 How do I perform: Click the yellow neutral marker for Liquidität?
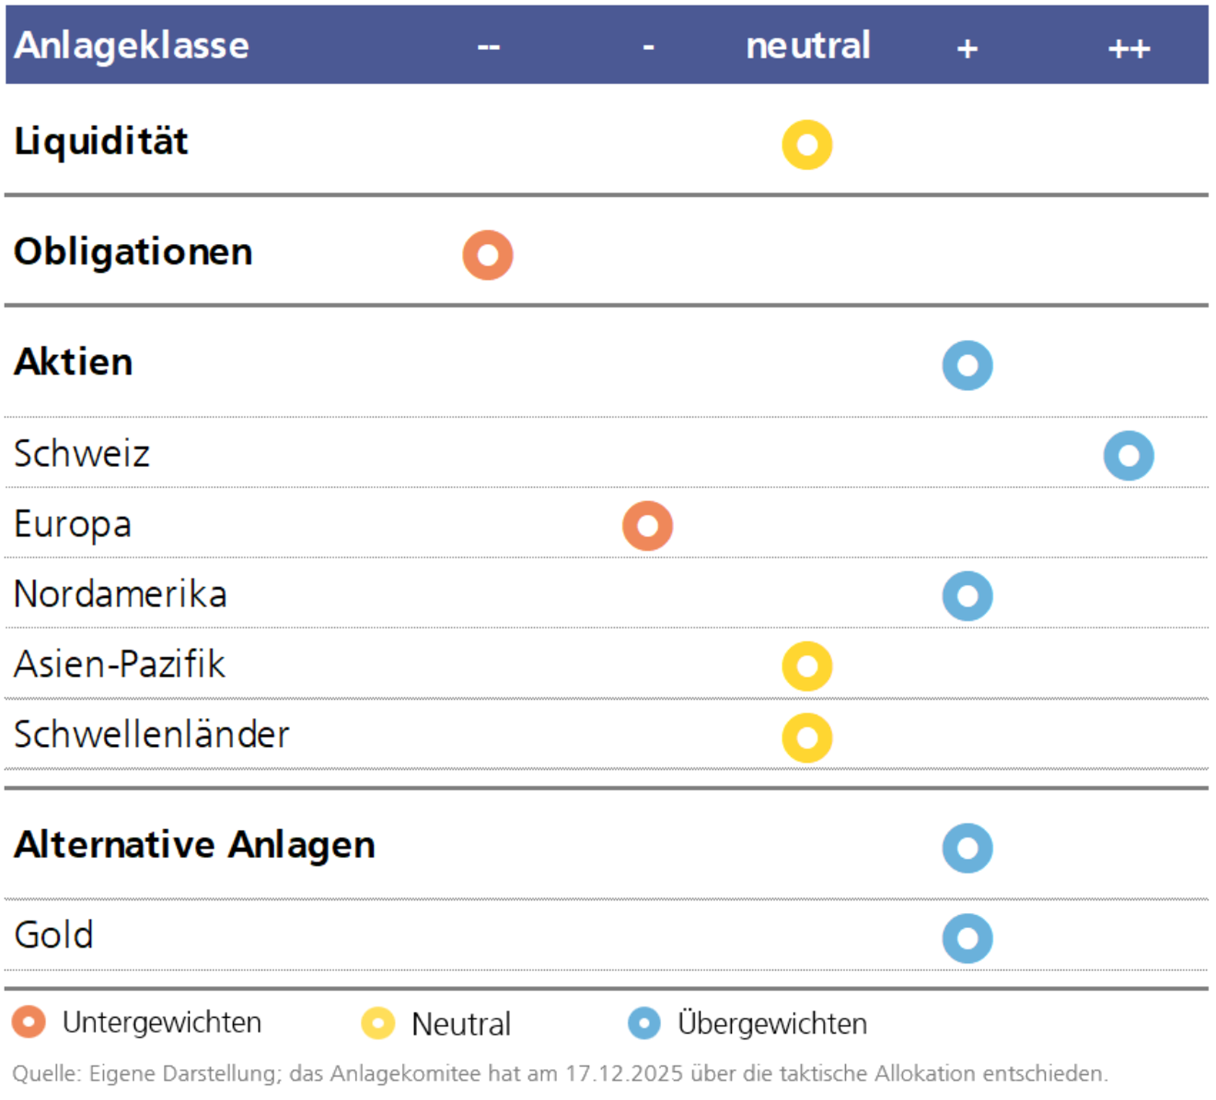point(807,145)
